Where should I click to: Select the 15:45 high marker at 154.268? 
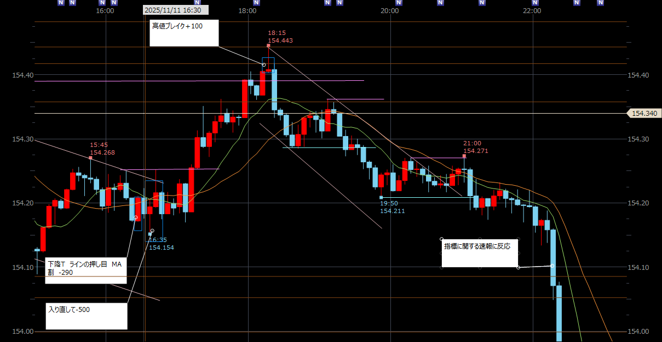(x=91, y=157)
